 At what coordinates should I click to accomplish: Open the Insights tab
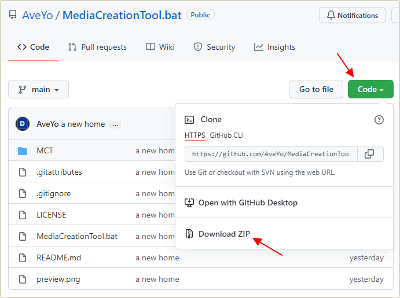[x=274, y=47]
